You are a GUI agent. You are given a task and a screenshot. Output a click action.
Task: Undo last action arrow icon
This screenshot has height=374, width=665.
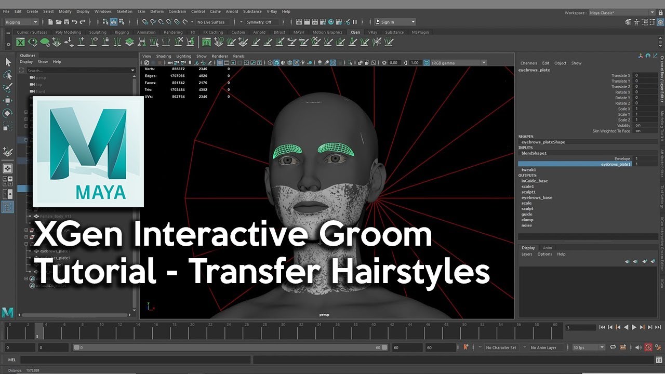click(74, 22)
